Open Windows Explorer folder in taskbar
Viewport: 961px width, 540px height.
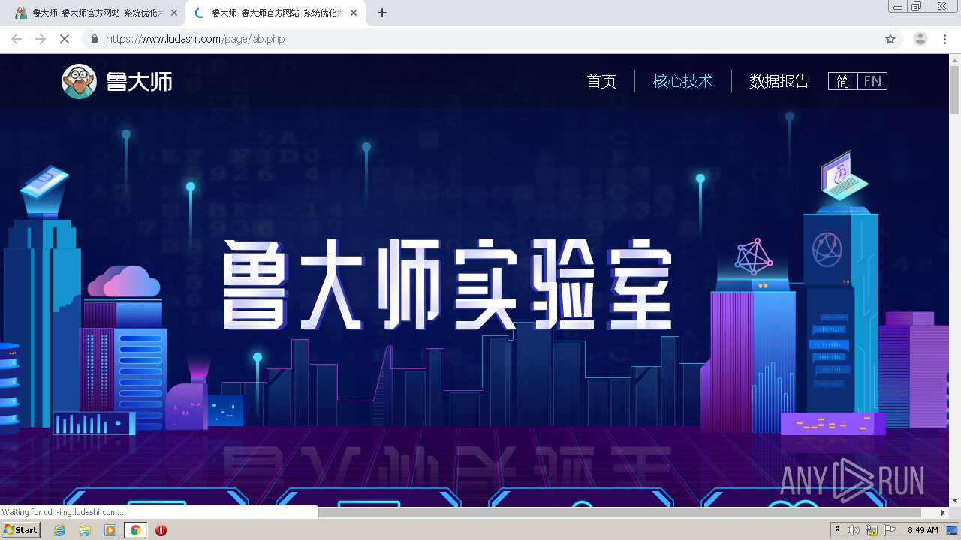(85, 530)
